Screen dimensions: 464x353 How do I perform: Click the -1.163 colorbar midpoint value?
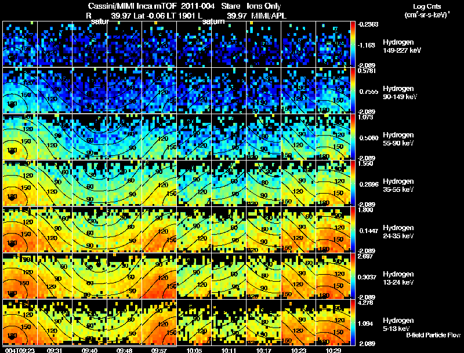tap(367, 45)
